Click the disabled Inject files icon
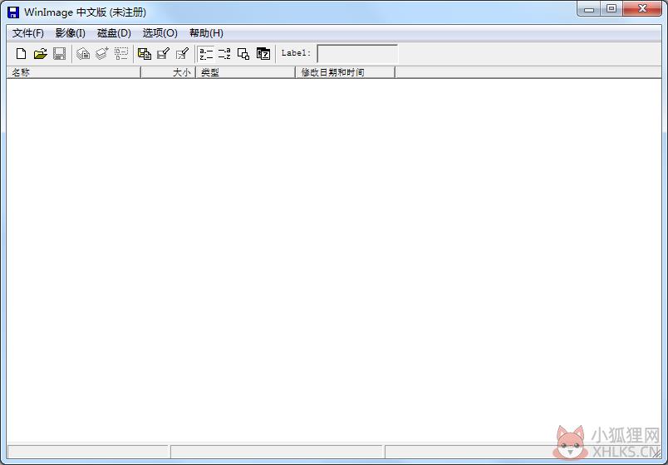The image size is (668, 465). tap(82, 54)
